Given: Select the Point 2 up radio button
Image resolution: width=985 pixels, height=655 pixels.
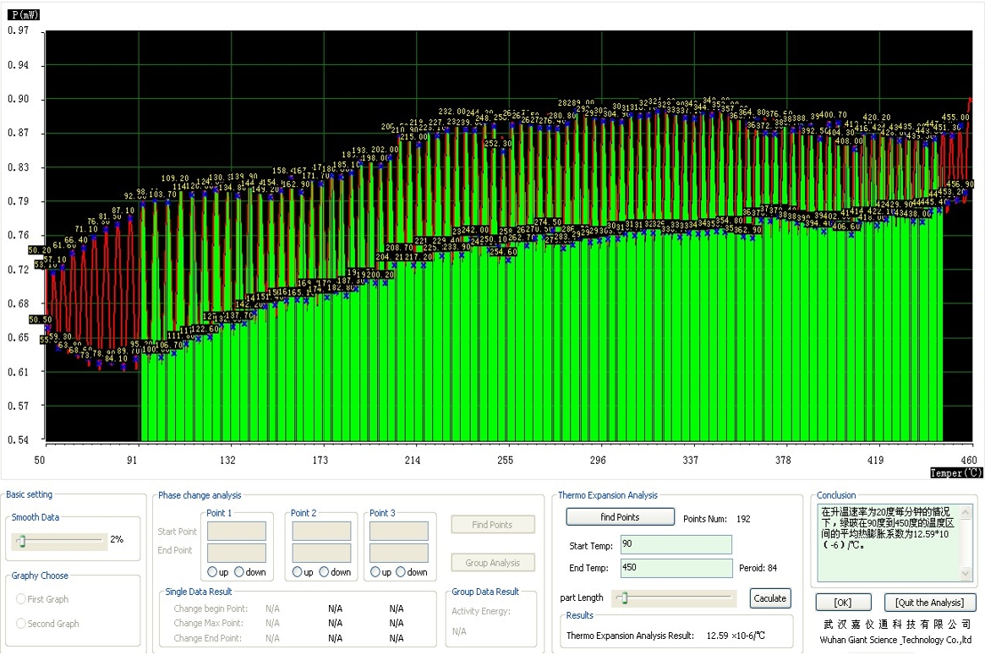Looking at the screenshot, I should [297, 572].
